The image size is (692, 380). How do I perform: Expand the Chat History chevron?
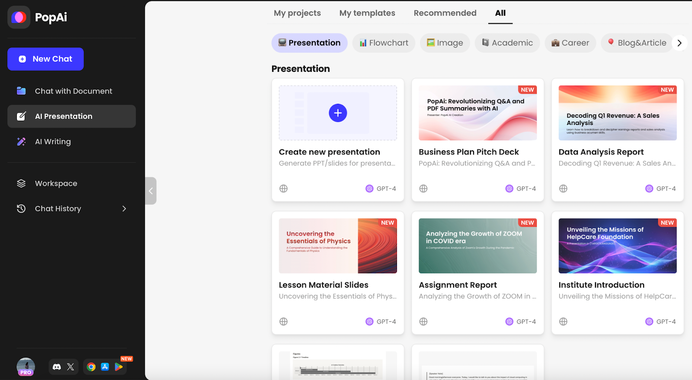coord(124,209)
